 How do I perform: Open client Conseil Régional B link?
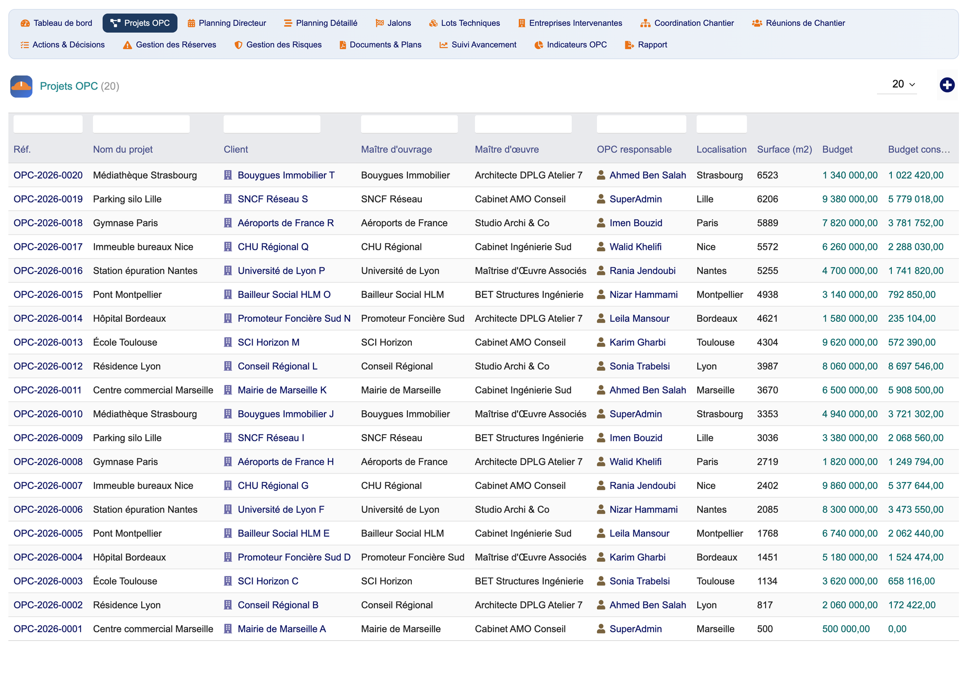[278, 605]
